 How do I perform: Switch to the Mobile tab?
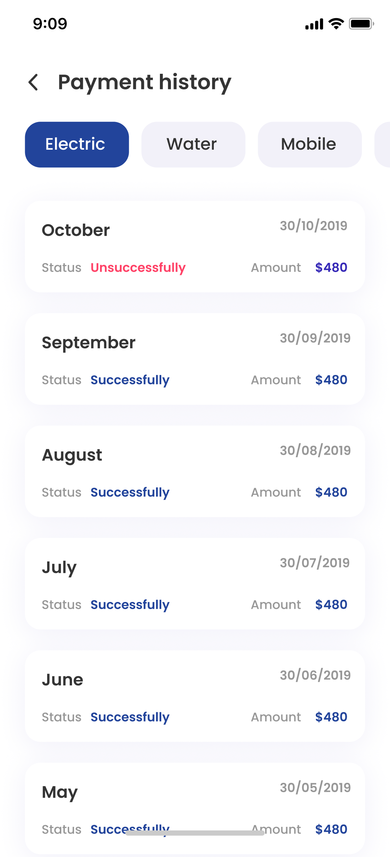pyautogui.click(x=310, y=144)
